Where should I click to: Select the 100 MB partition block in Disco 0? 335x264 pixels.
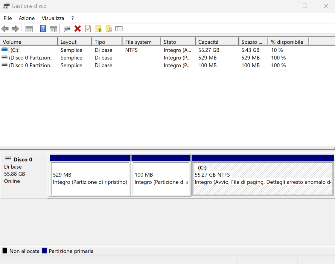coord(161,178)
